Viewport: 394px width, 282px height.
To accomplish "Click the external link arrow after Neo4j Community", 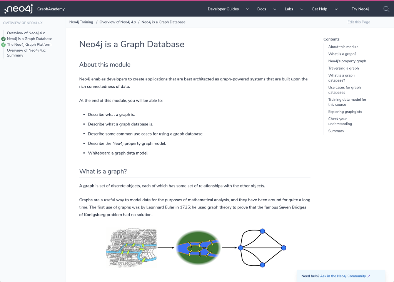I will [369, 276].
